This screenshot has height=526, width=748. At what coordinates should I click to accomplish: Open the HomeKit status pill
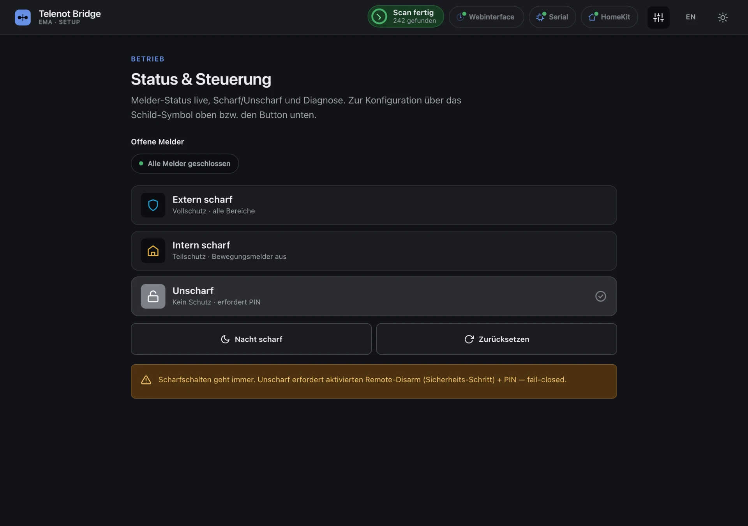[x=609, y=17]
